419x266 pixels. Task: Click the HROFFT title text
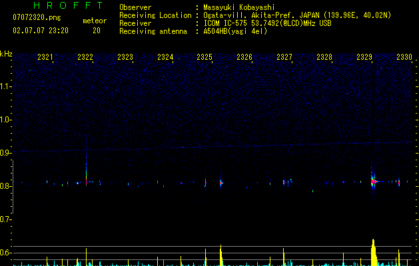click(69, 5)
